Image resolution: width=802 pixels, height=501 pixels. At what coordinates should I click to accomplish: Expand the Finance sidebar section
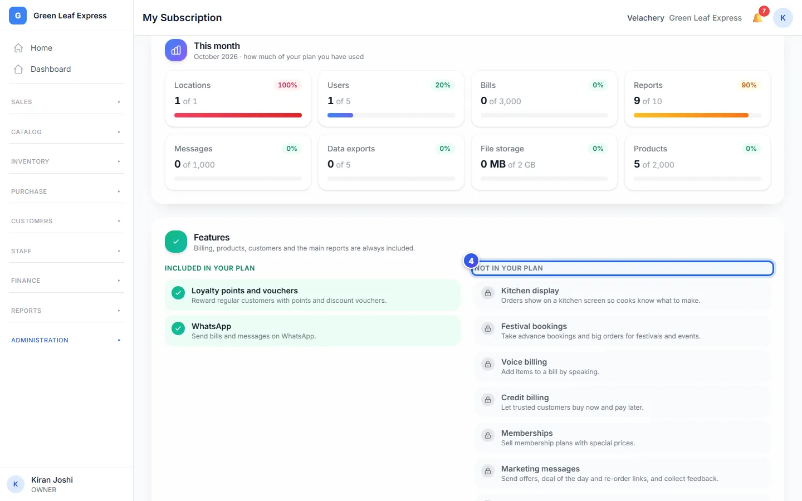(66, 281)
